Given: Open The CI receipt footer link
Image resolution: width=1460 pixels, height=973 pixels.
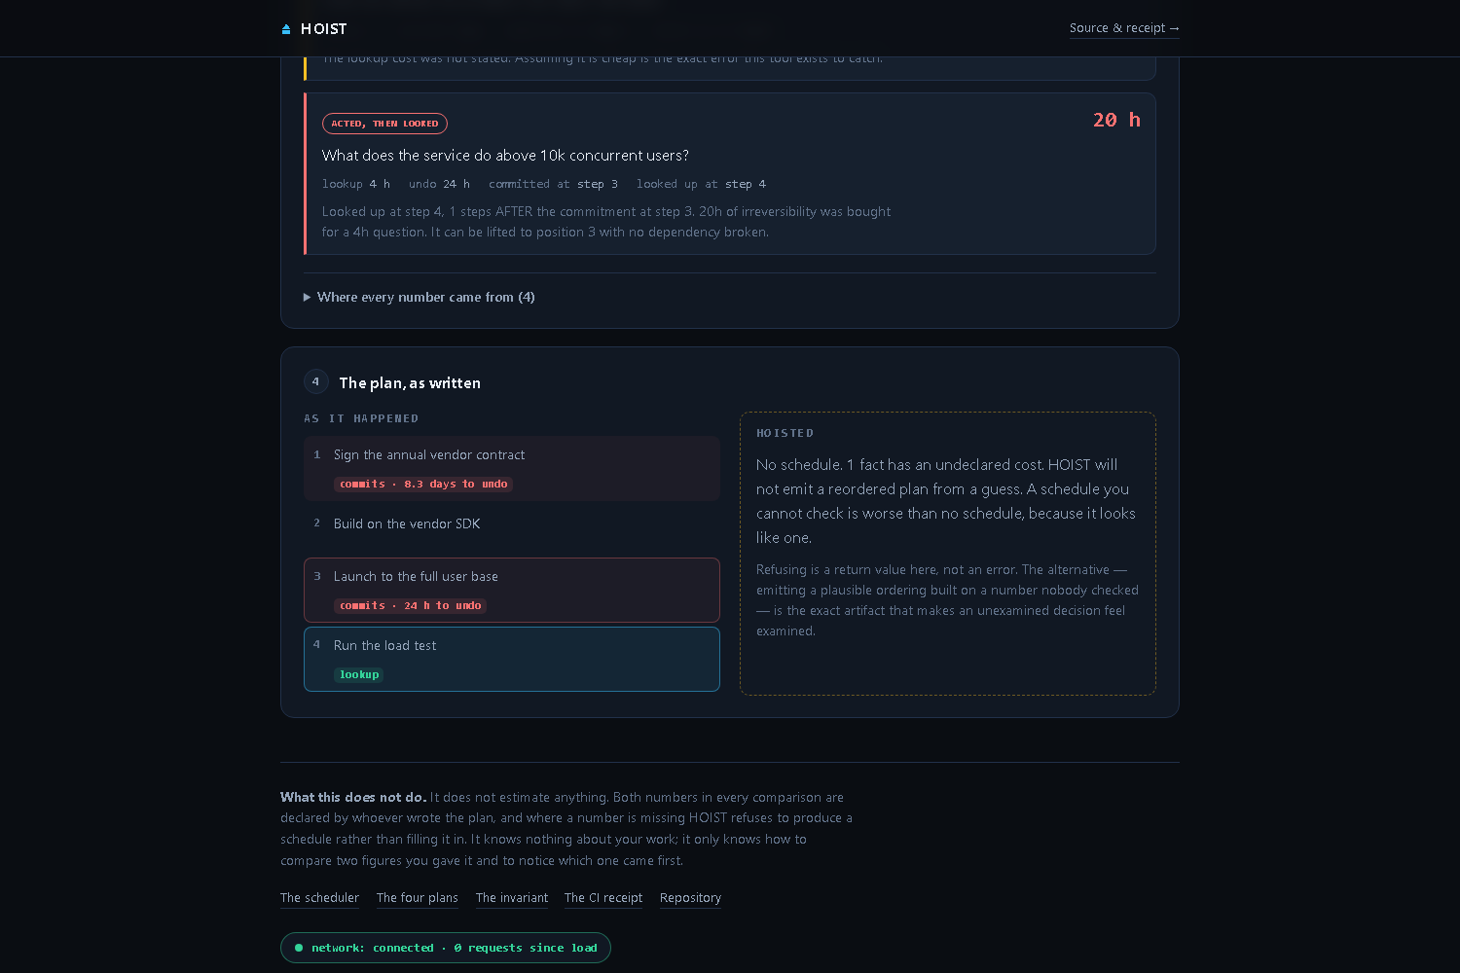Looking at the screenshot, I should point(603,898).
